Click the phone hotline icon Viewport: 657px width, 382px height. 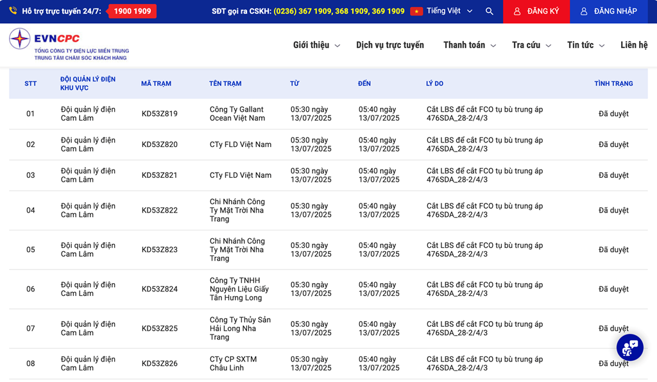pyautogui.click(x=13, y=11)
